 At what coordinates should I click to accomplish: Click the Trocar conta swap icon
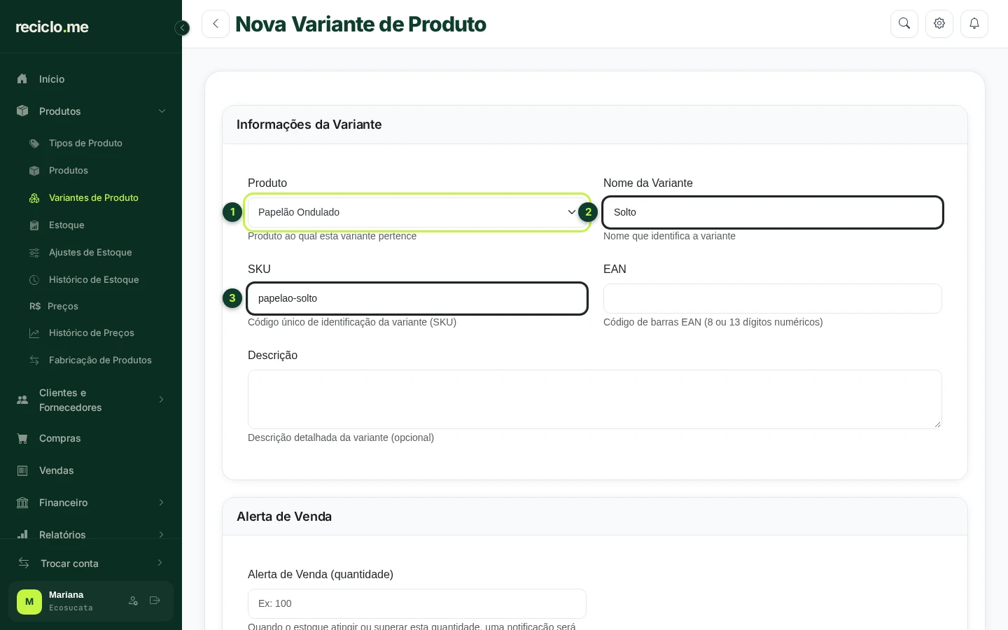pos(24,563)
